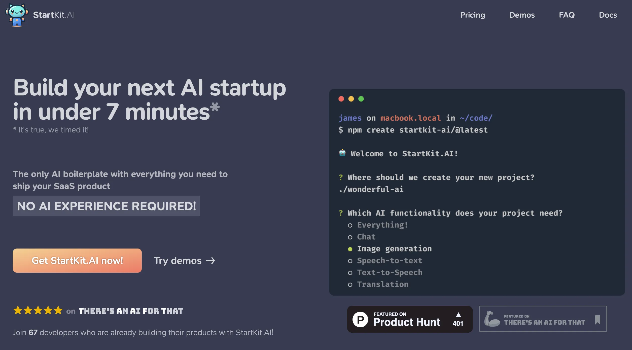Select the Everything! radio option

pos(350,225)
